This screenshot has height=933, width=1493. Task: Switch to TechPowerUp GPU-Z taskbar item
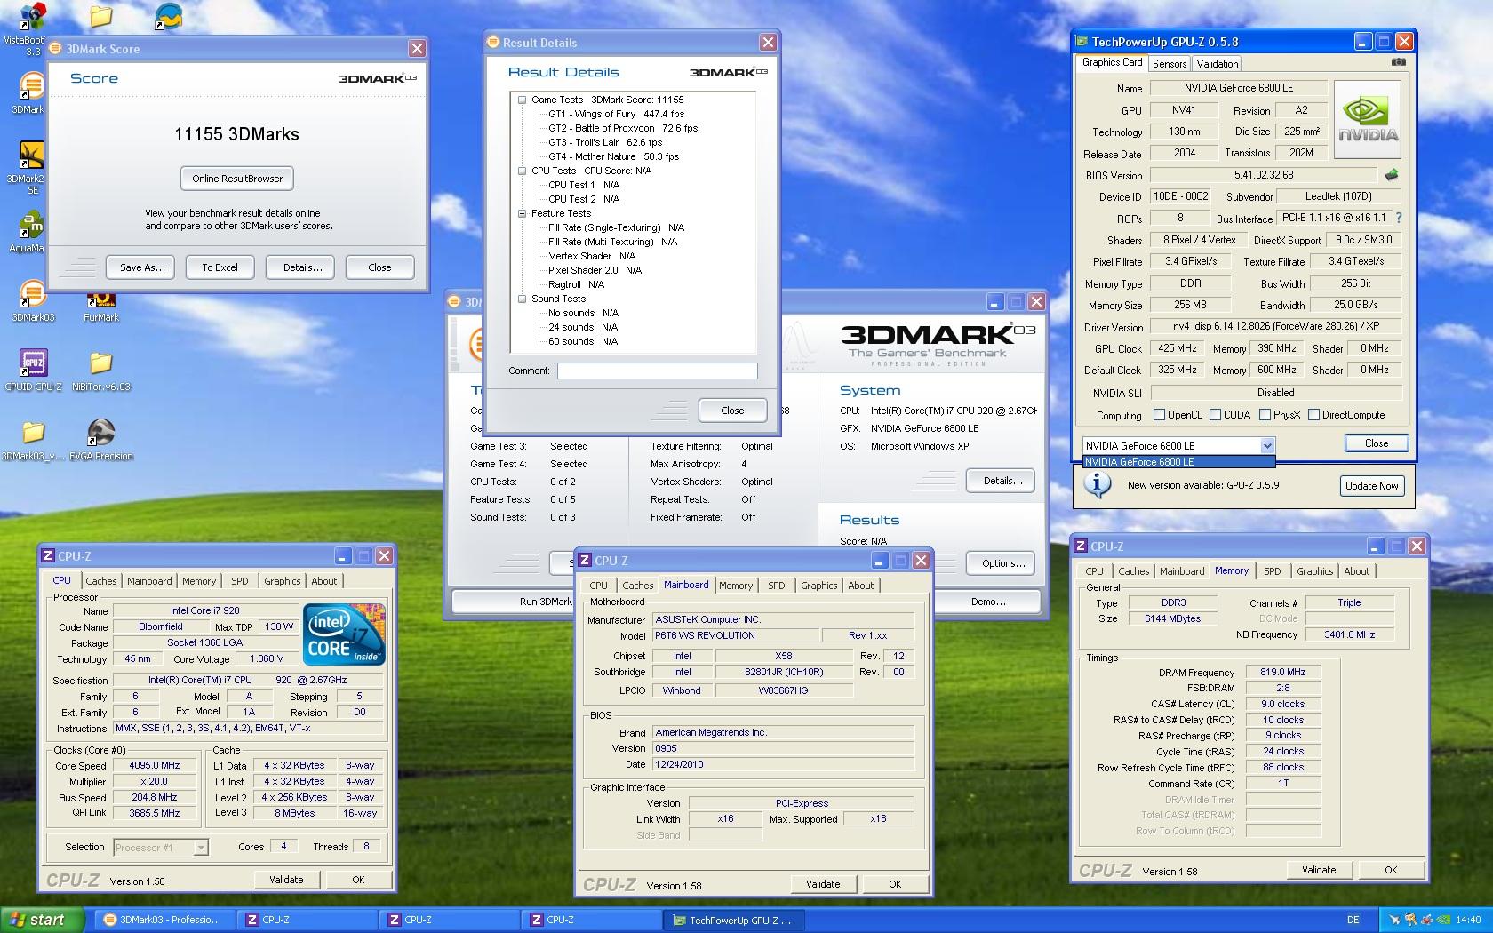click(x=734, y=920)
